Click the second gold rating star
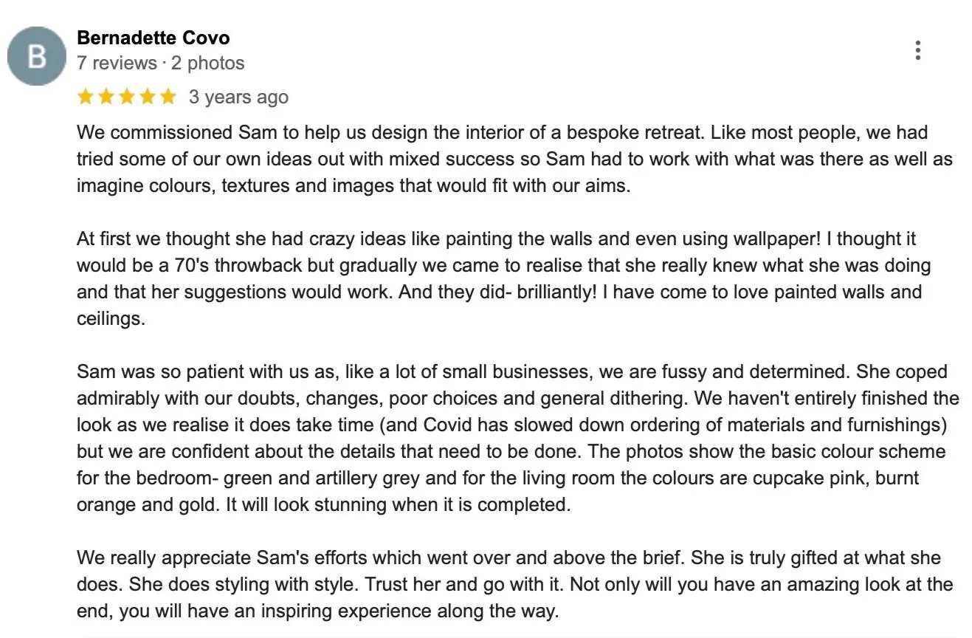This screenshot has width=972, height=638. click(106, 97)
